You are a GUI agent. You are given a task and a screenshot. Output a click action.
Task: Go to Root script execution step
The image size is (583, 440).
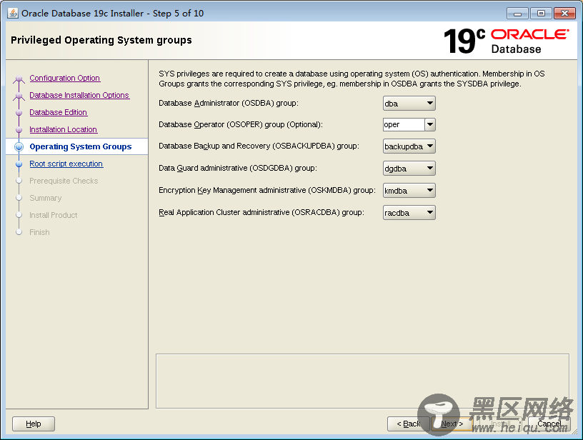66,164
